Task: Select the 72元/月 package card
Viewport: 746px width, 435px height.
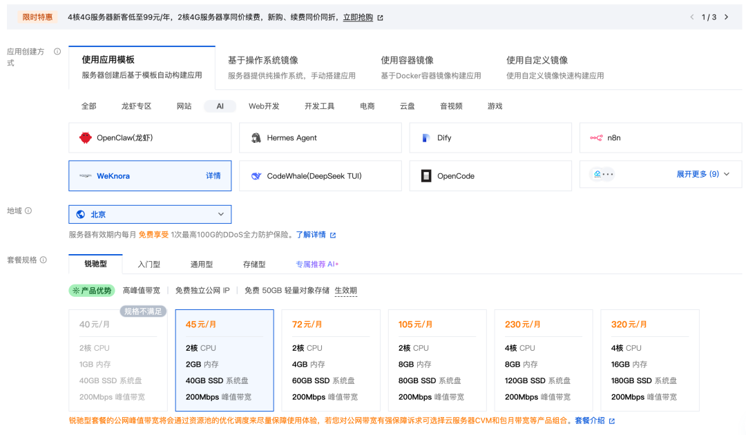Action: (331, 360)
